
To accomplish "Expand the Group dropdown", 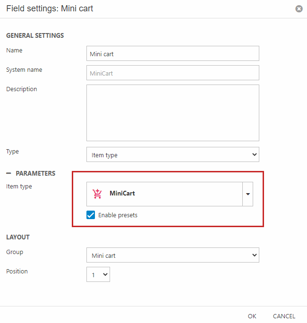I will (x=172, y=255).
